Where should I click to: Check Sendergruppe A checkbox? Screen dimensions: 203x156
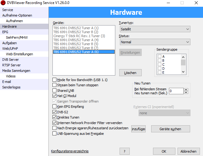click(159, 57)
